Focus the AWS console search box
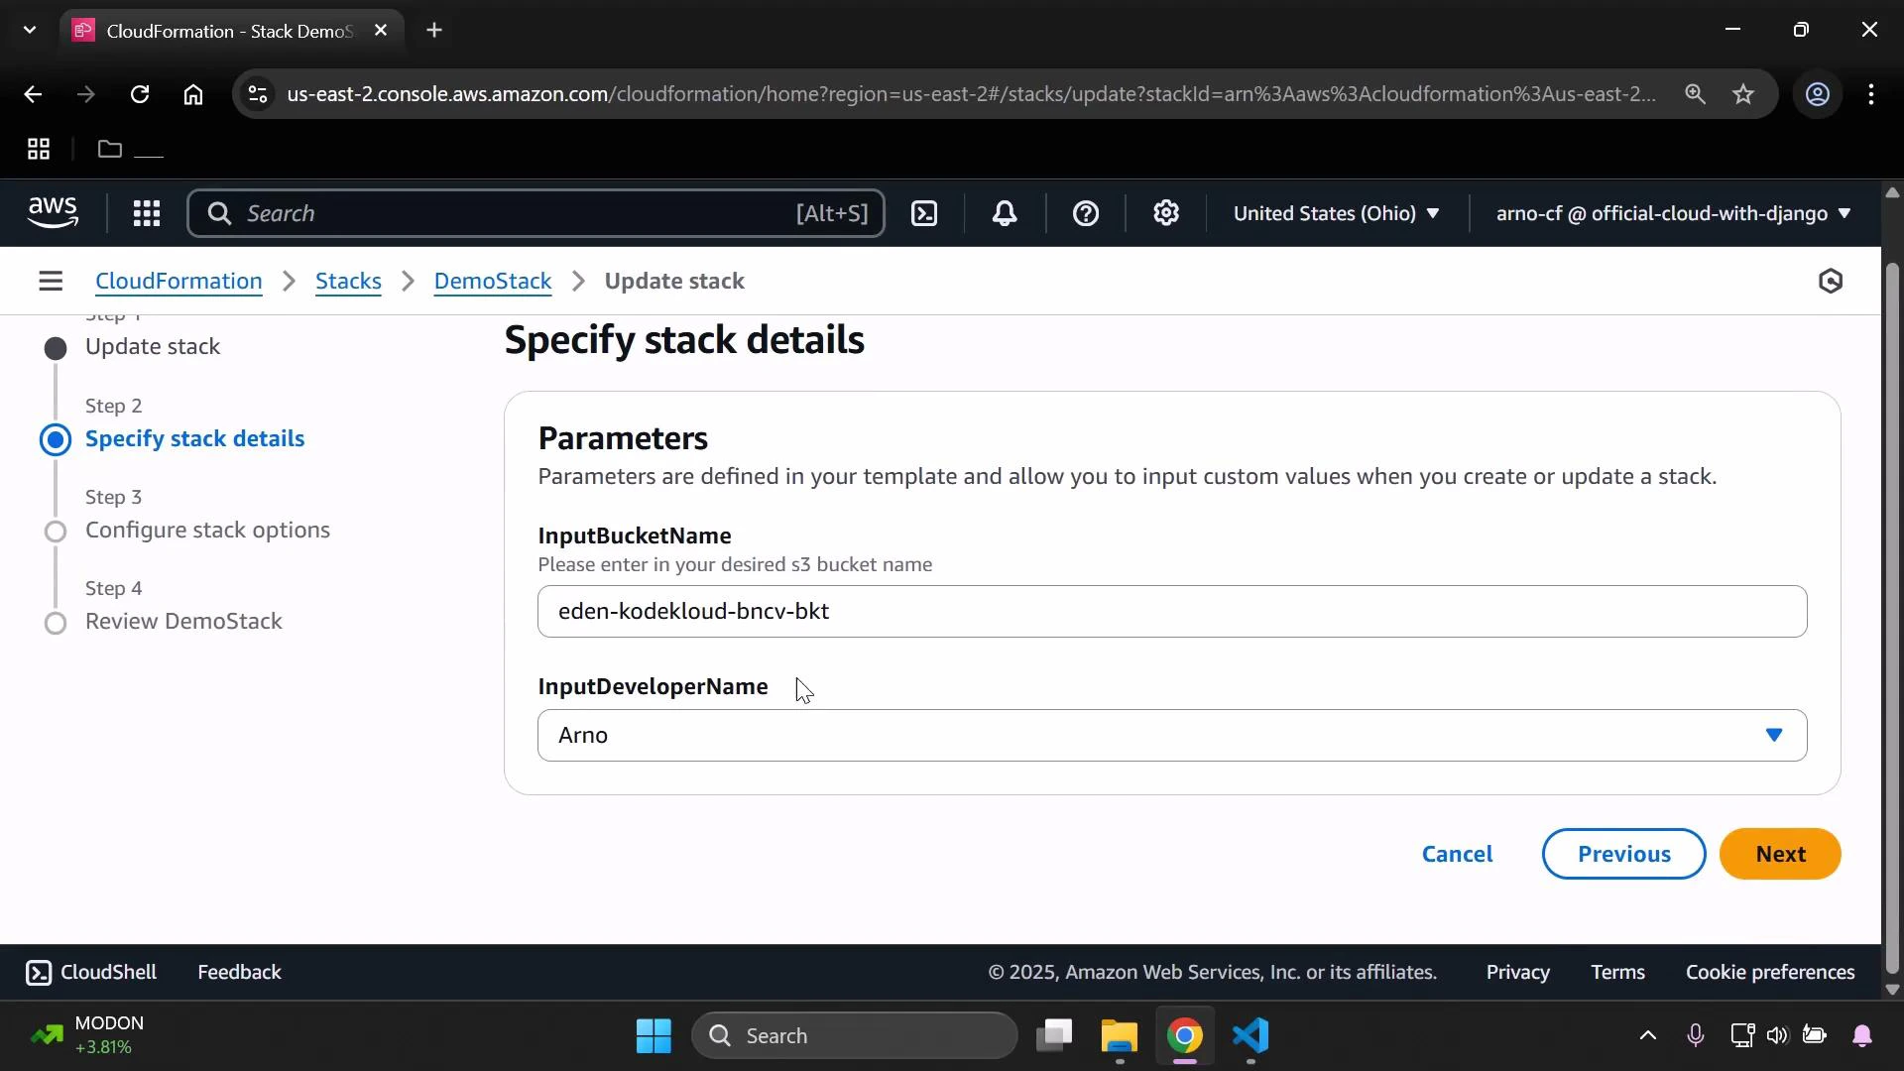Image resolution: width=1904 pixels, height=1071 pixels. 535,213
